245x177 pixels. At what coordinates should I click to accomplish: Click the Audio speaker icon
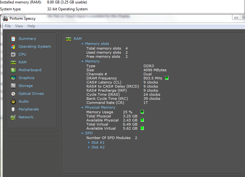(x=13, y=101)
